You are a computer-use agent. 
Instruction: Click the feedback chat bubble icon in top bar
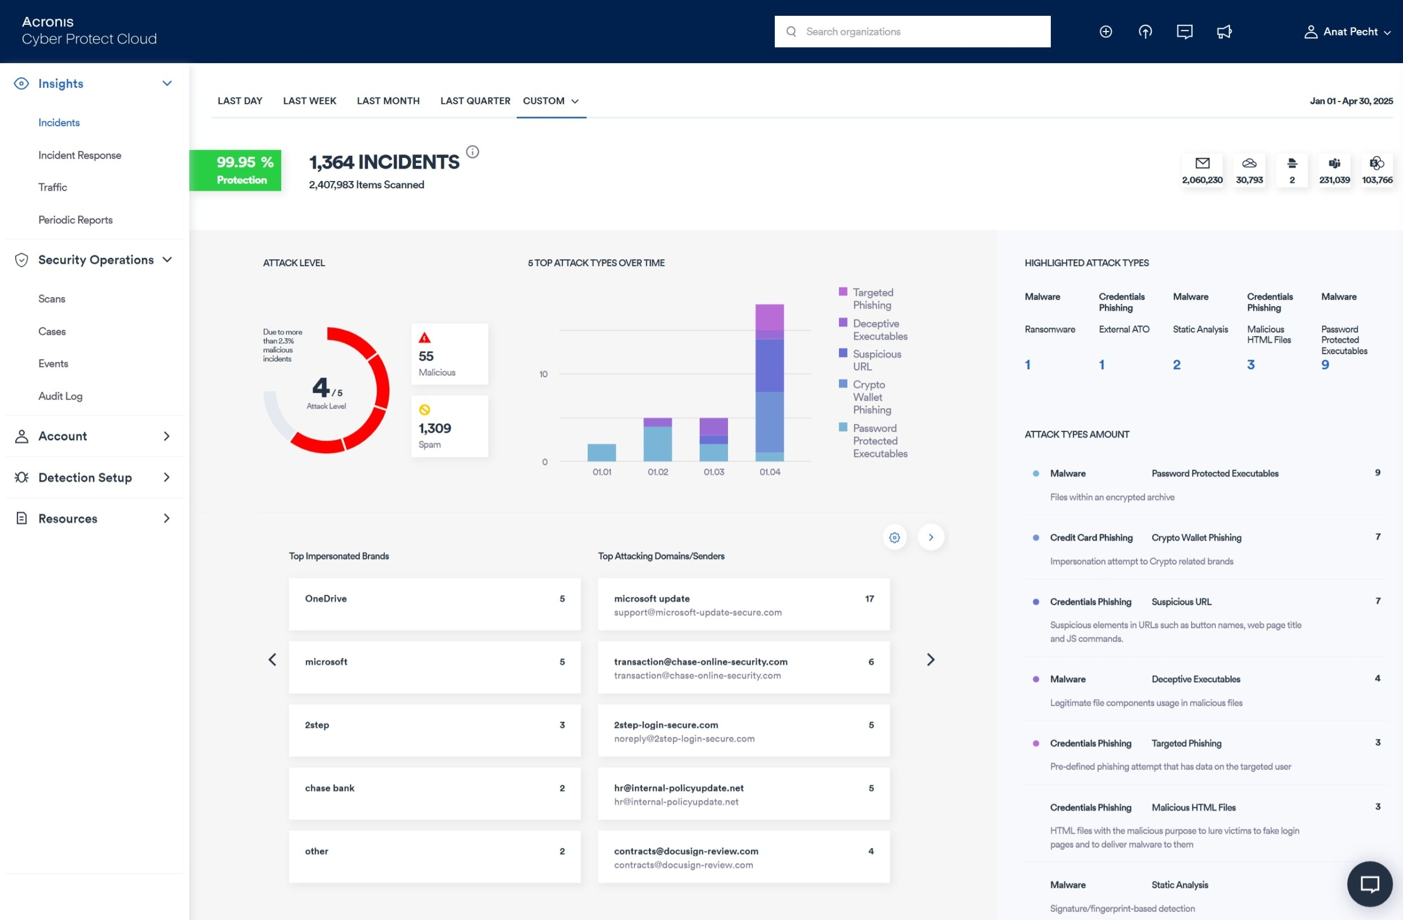coord(1184,32)
